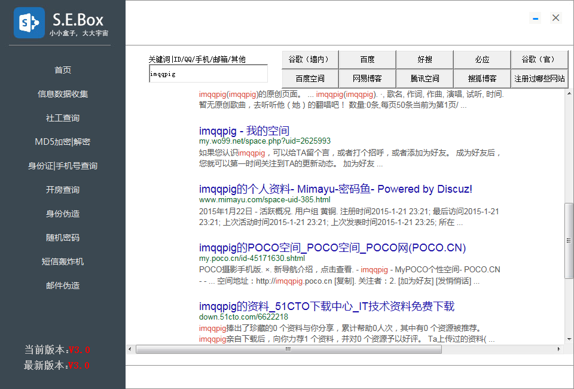Search with 好搜 button
Screen dimensions: 574x389
point(425,59)
